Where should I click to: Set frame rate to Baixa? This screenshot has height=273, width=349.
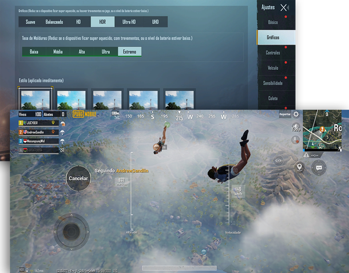(x=34, y=52)
